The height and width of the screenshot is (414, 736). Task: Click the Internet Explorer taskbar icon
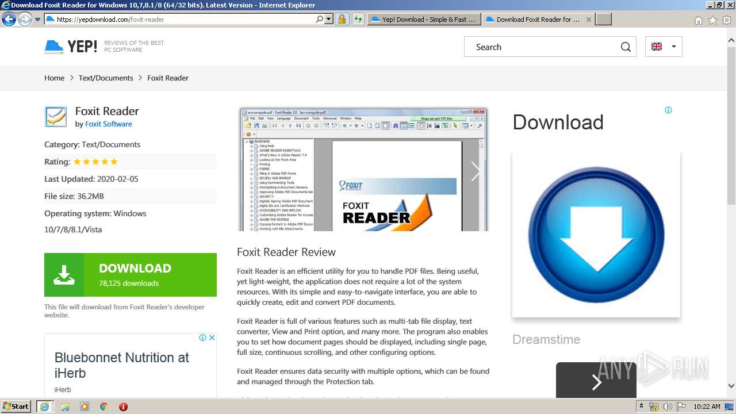pos(44,407)
